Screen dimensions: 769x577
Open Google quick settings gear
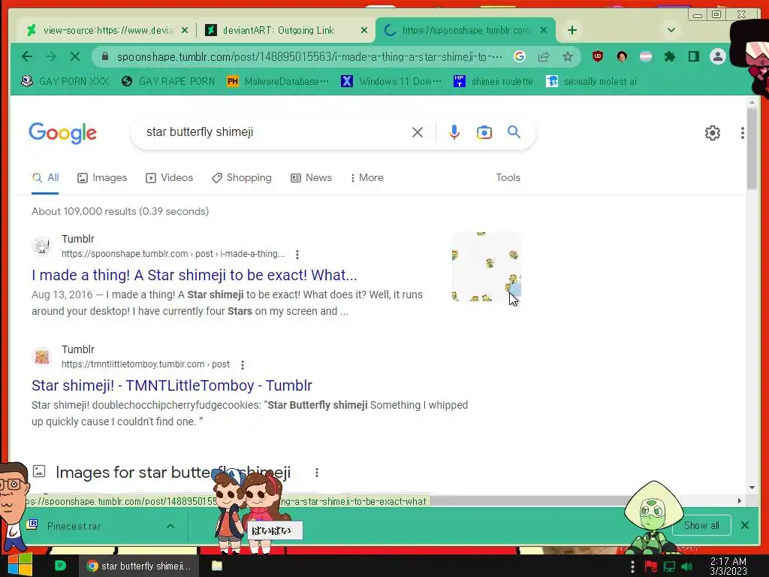(713, 133)
